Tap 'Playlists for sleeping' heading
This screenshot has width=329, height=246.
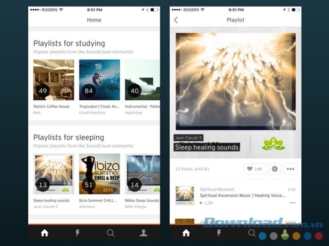click(68, 137)
